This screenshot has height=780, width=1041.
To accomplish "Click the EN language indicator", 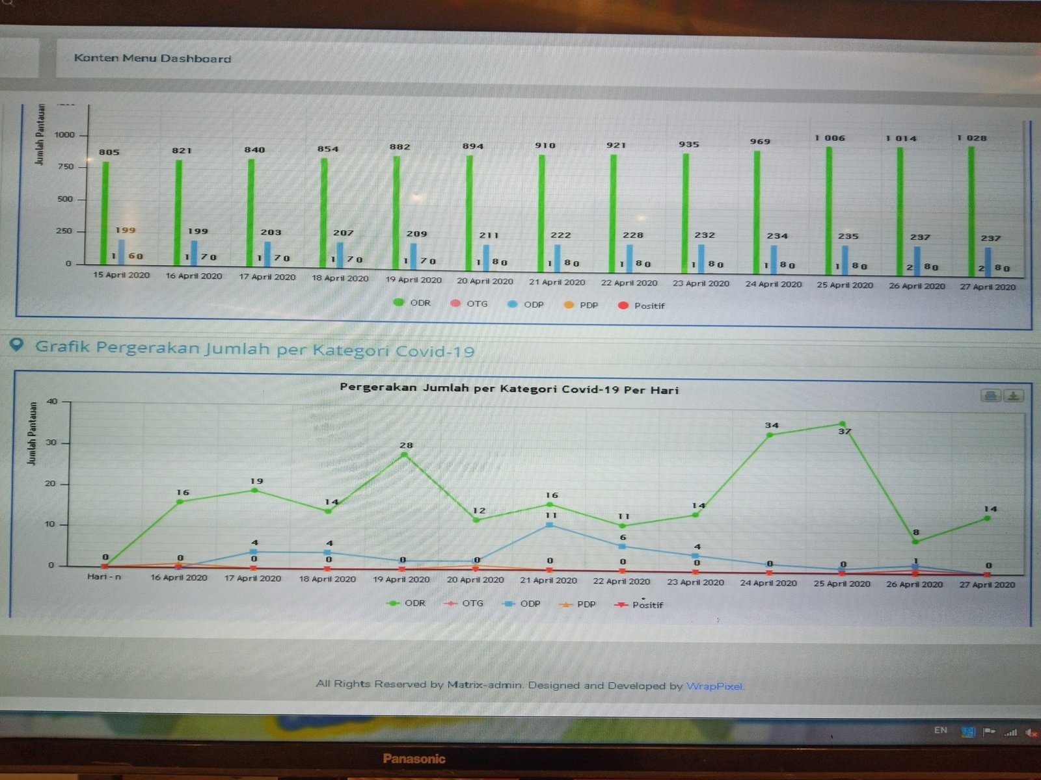I will 940,730.
